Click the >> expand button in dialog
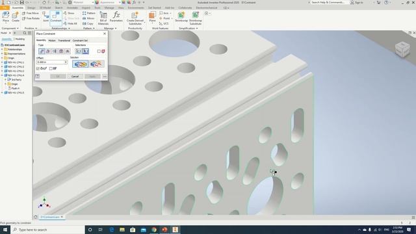Viewport: 416px width, 234px height. pyautogui.click(x=105, y=77)
